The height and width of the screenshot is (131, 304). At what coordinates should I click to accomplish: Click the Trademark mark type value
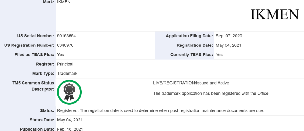pos(67,73)
